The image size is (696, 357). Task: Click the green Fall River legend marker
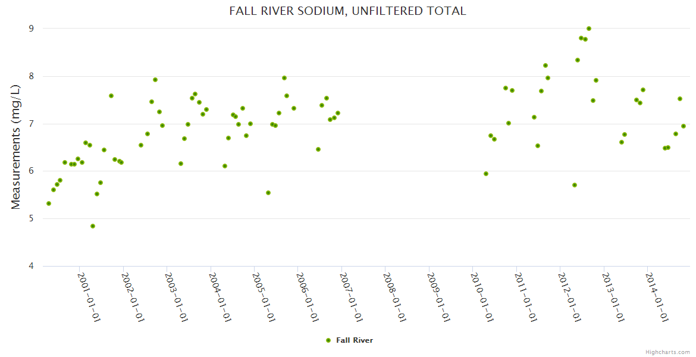tap(328, 340)
